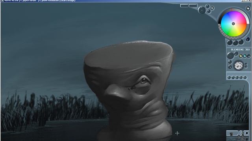Click the bright knob in the panel's top-right corner

(248, 8)
